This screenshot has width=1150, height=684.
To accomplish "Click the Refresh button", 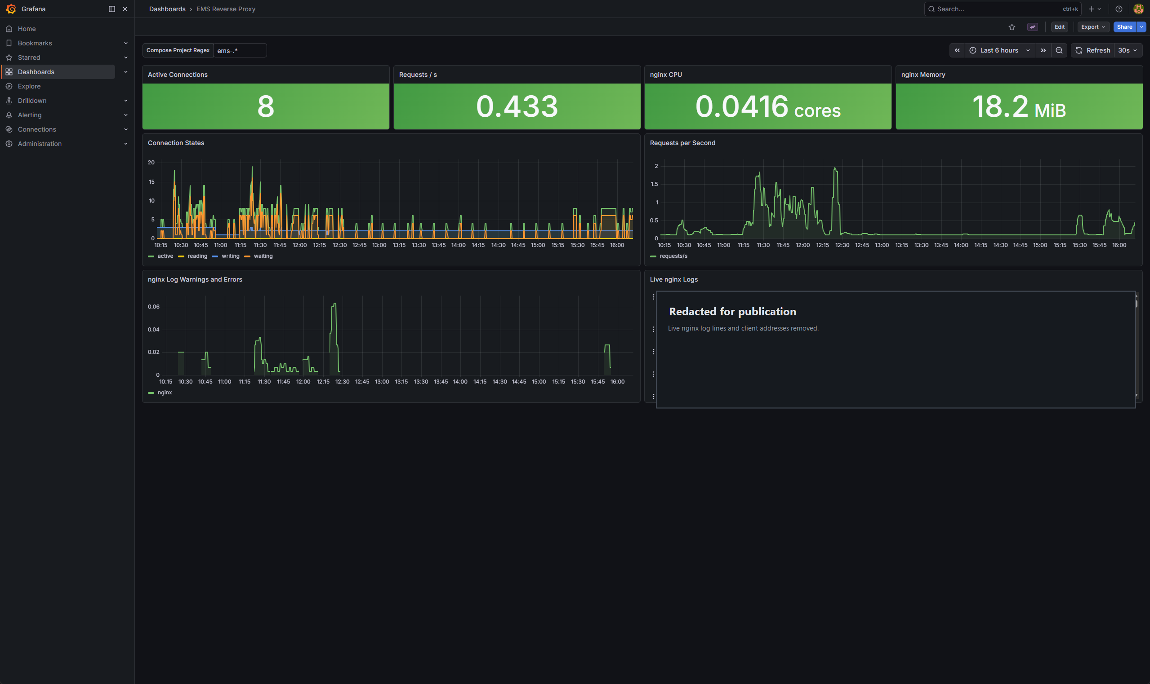I will 1092,50.
